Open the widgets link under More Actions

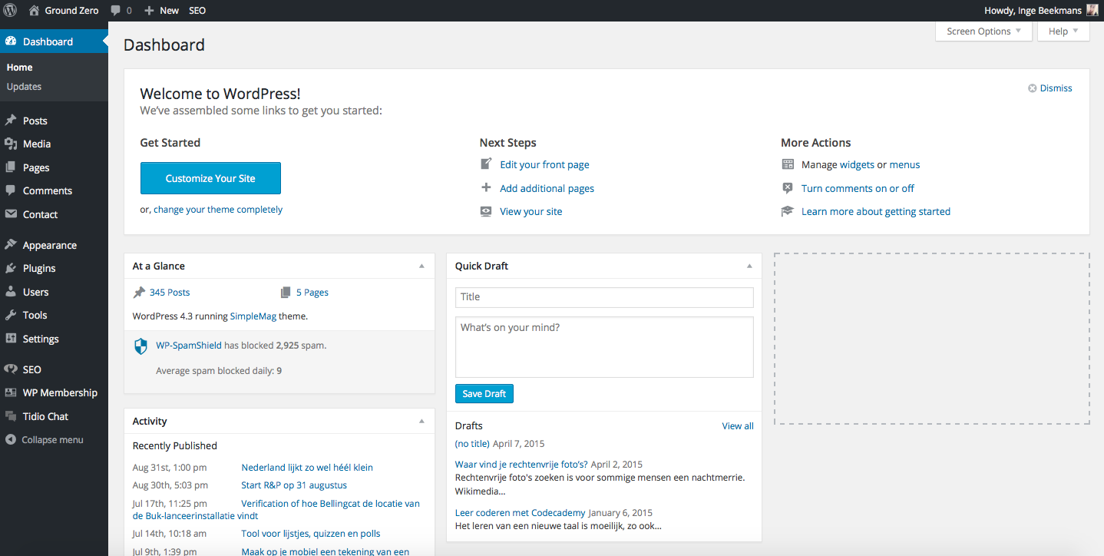pos(857,164)
